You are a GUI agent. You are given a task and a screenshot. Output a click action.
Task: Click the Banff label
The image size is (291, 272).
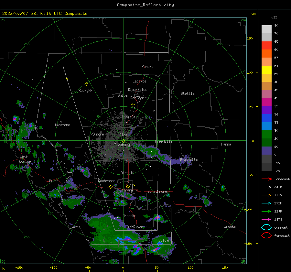pyautogui.click(x=53, y=180)
